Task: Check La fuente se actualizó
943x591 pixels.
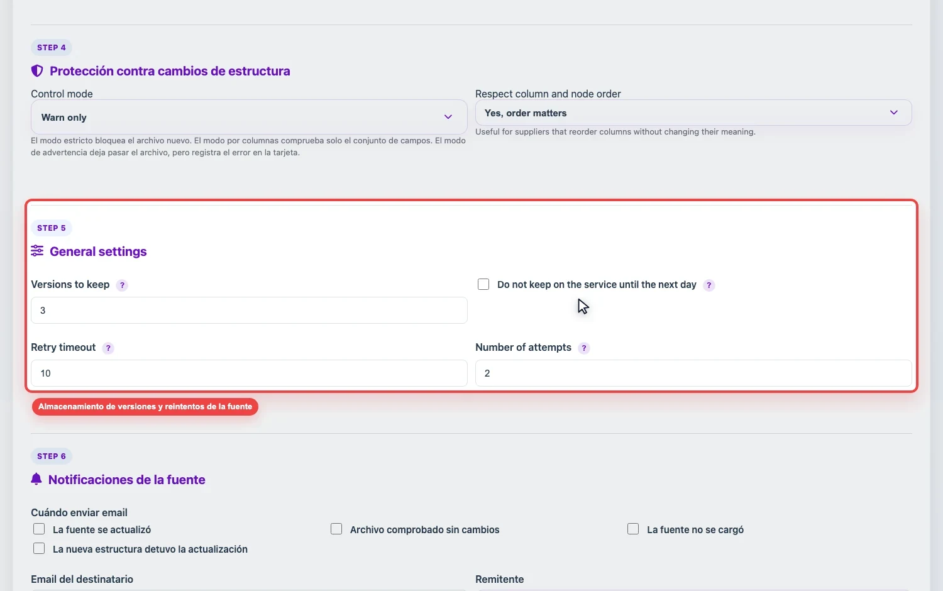Action: pyautogui.click(x=39, y=529)
